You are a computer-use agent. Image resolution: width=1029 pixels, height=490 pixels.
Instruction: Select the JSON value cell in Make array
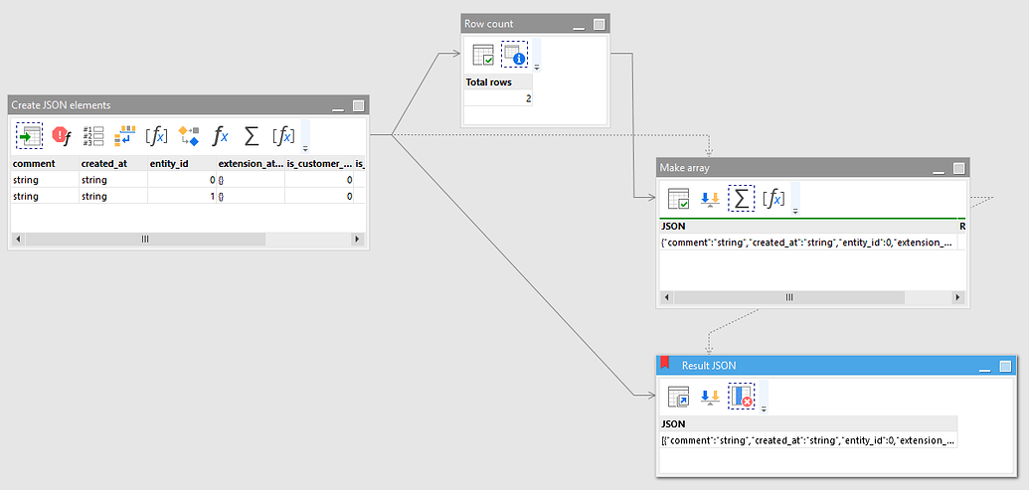pos(808,243)
